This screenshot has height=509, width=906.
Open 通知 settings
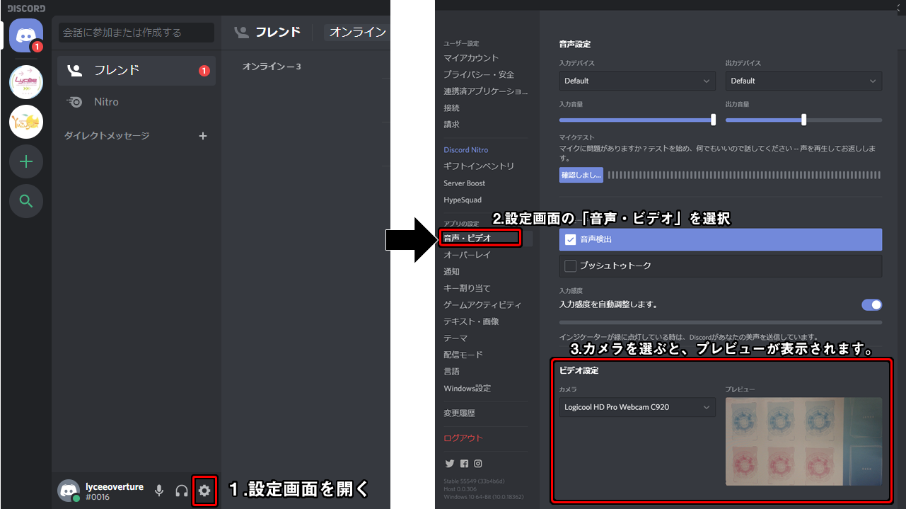[x=452, y=272]
